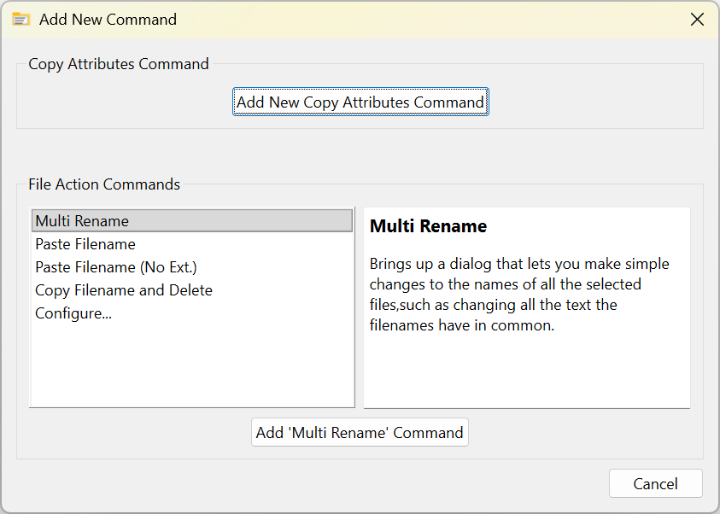The width and height of the screenshot is (720, 514).
Task: Click Add 'Multi Rename' Command button
Action: (360, 432)
